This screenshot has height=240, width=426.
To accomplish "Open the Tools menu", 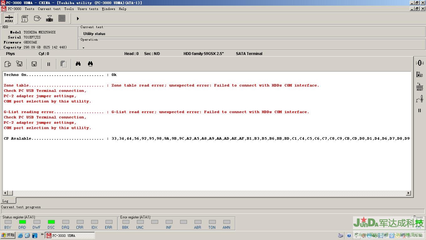I will pos(69,9).
